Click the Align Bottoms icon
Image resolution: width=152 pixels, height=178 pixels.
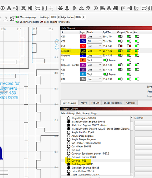(136, 8)
